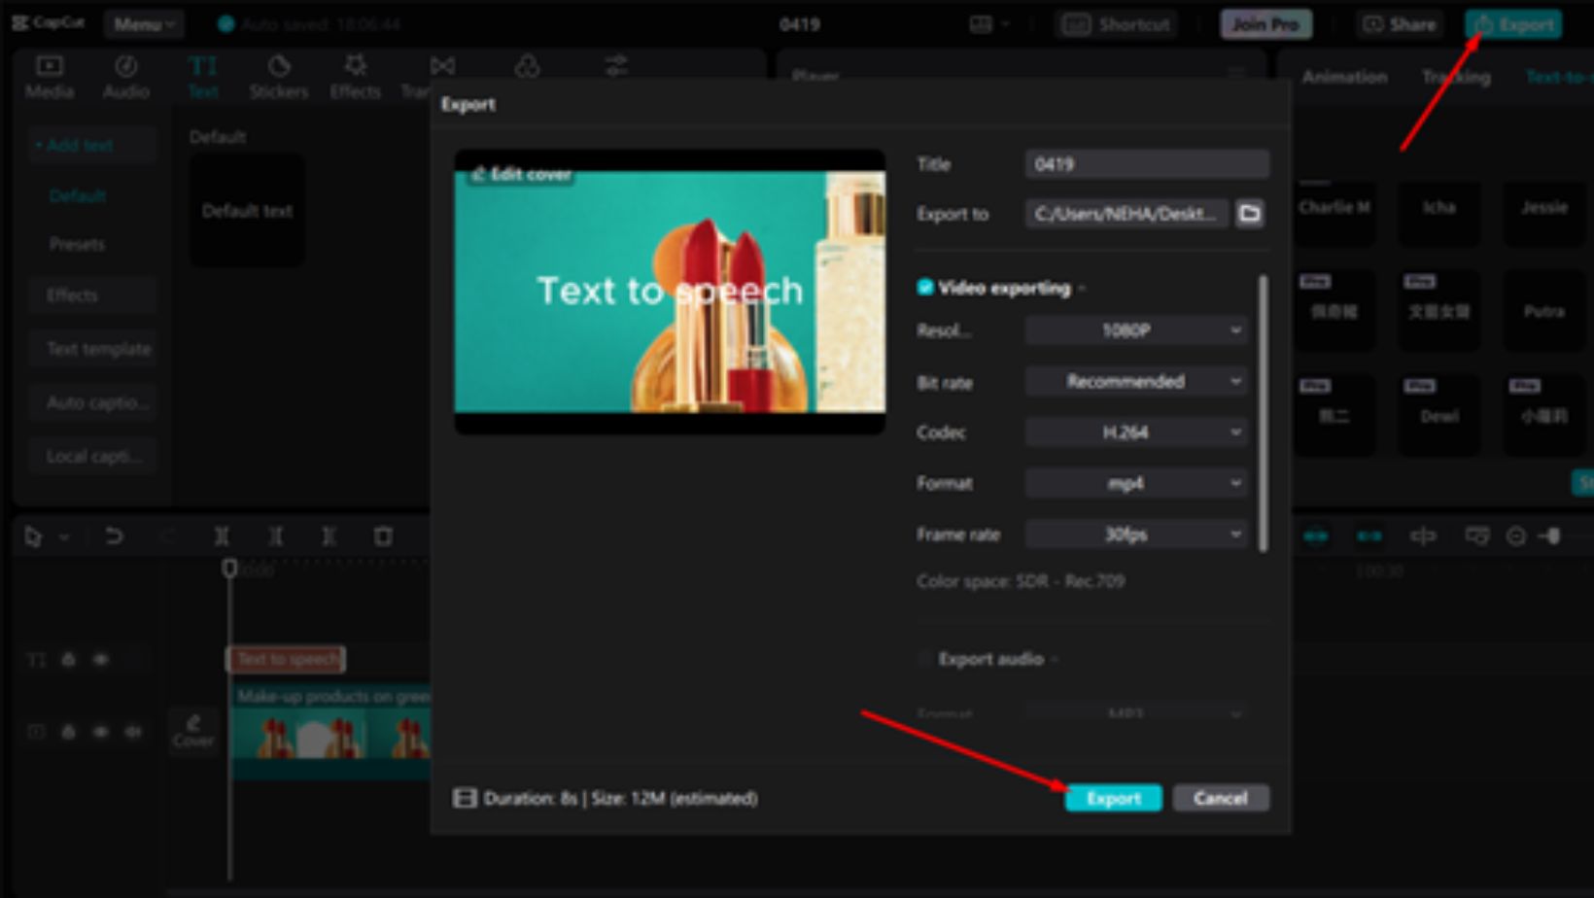Select the pointer tool in timeline toolbar
This screenshot has height=898, width=1594.
click(33, 535)
